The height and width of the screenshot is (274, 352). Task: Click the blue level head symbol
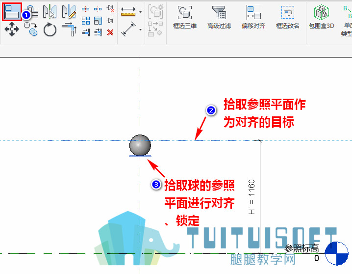coord(336,253)
